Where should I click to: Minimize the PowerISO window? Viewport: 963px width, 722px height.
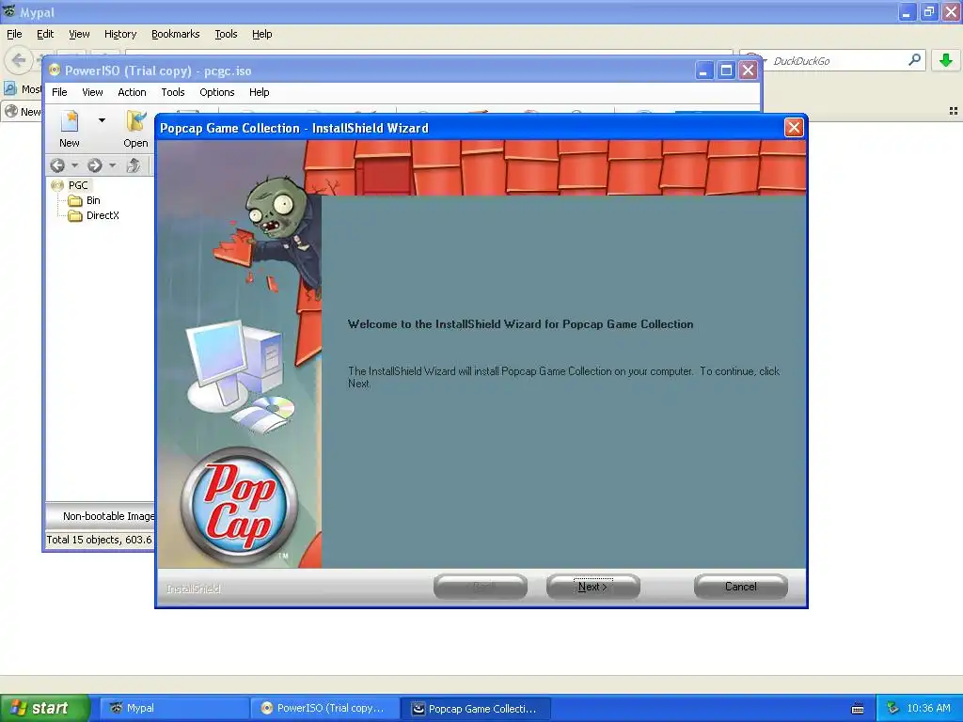point(703,71)
